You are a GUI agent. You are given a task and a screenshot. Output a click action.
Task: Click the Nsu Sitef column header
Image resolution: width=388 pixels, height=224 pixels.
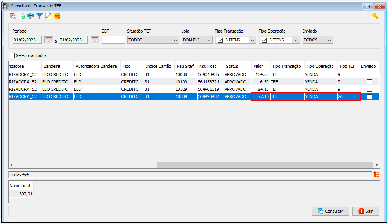pyautogui.click(x=186, y=66)
